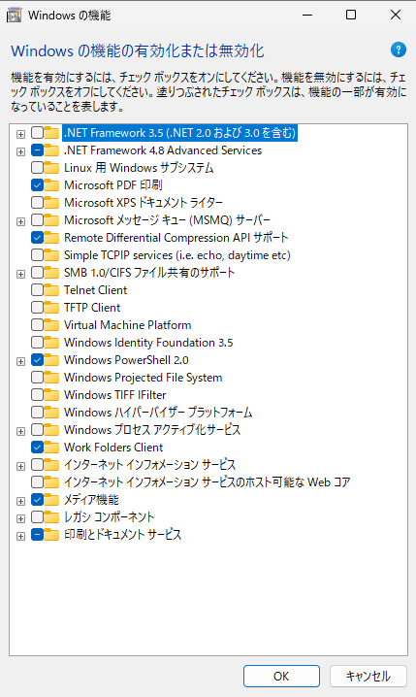Image resolution: width=416 pixels, height=697 pixels.
Task: Expand .NET Framework 4.8 Advanced Services node
Action: [x=21, y=151]
